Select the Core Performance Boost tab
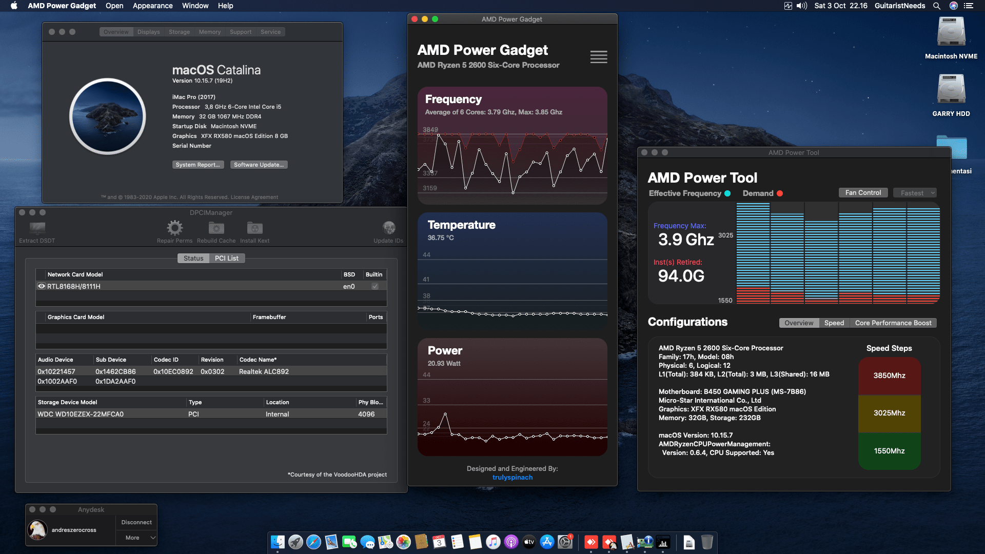 (893, 323)
